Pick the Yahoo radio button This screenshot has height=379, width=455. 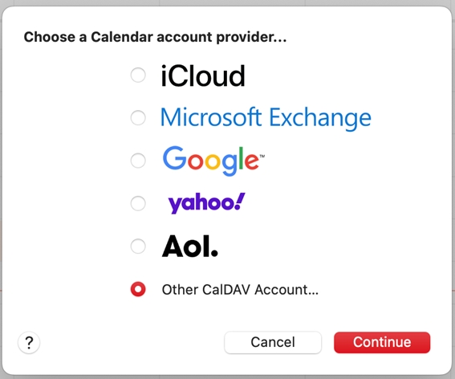(138, 203)
